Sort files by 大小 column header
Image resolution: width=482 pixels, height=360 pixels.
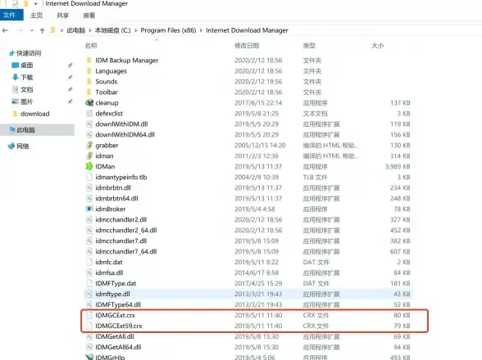point(377,46)
